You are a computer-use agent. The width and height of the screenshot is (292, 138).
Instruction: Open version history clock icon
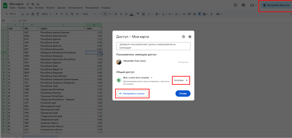235,5
